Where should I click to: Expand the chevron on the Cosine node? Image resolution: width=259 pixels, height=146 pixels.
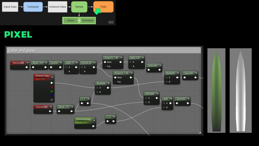(x=61, y=63)
